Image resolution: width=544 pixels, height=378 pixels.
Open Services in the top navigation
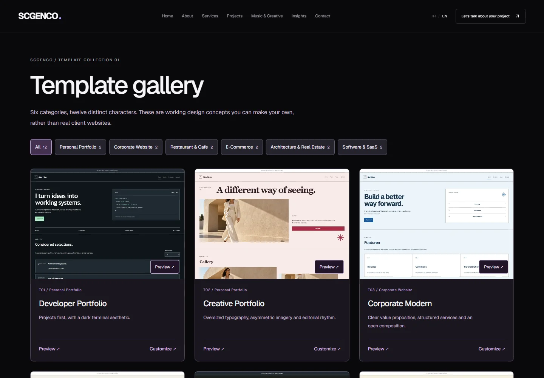(210, 16)
